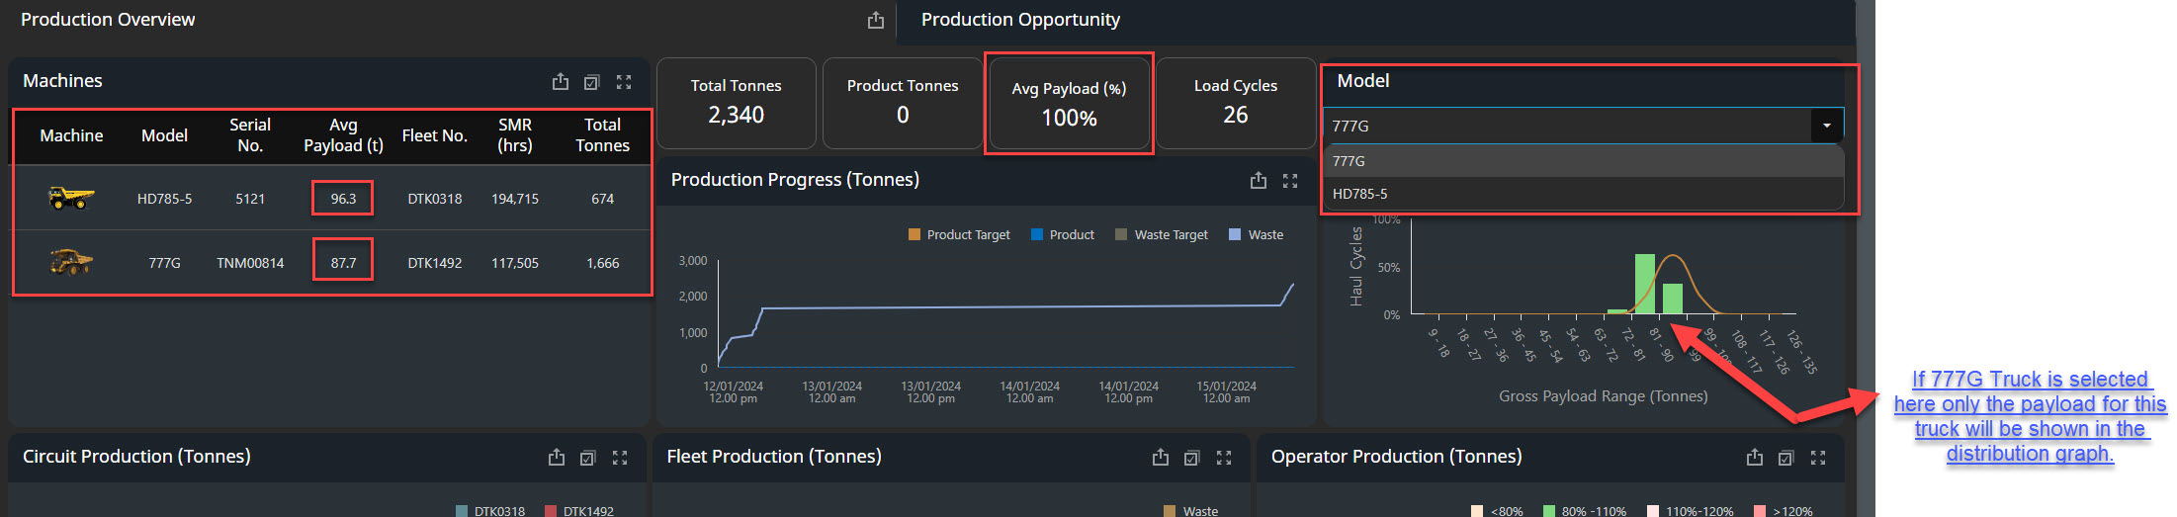
Task: Maximize Operator Production panel
Action: (x=1818, y=458)
